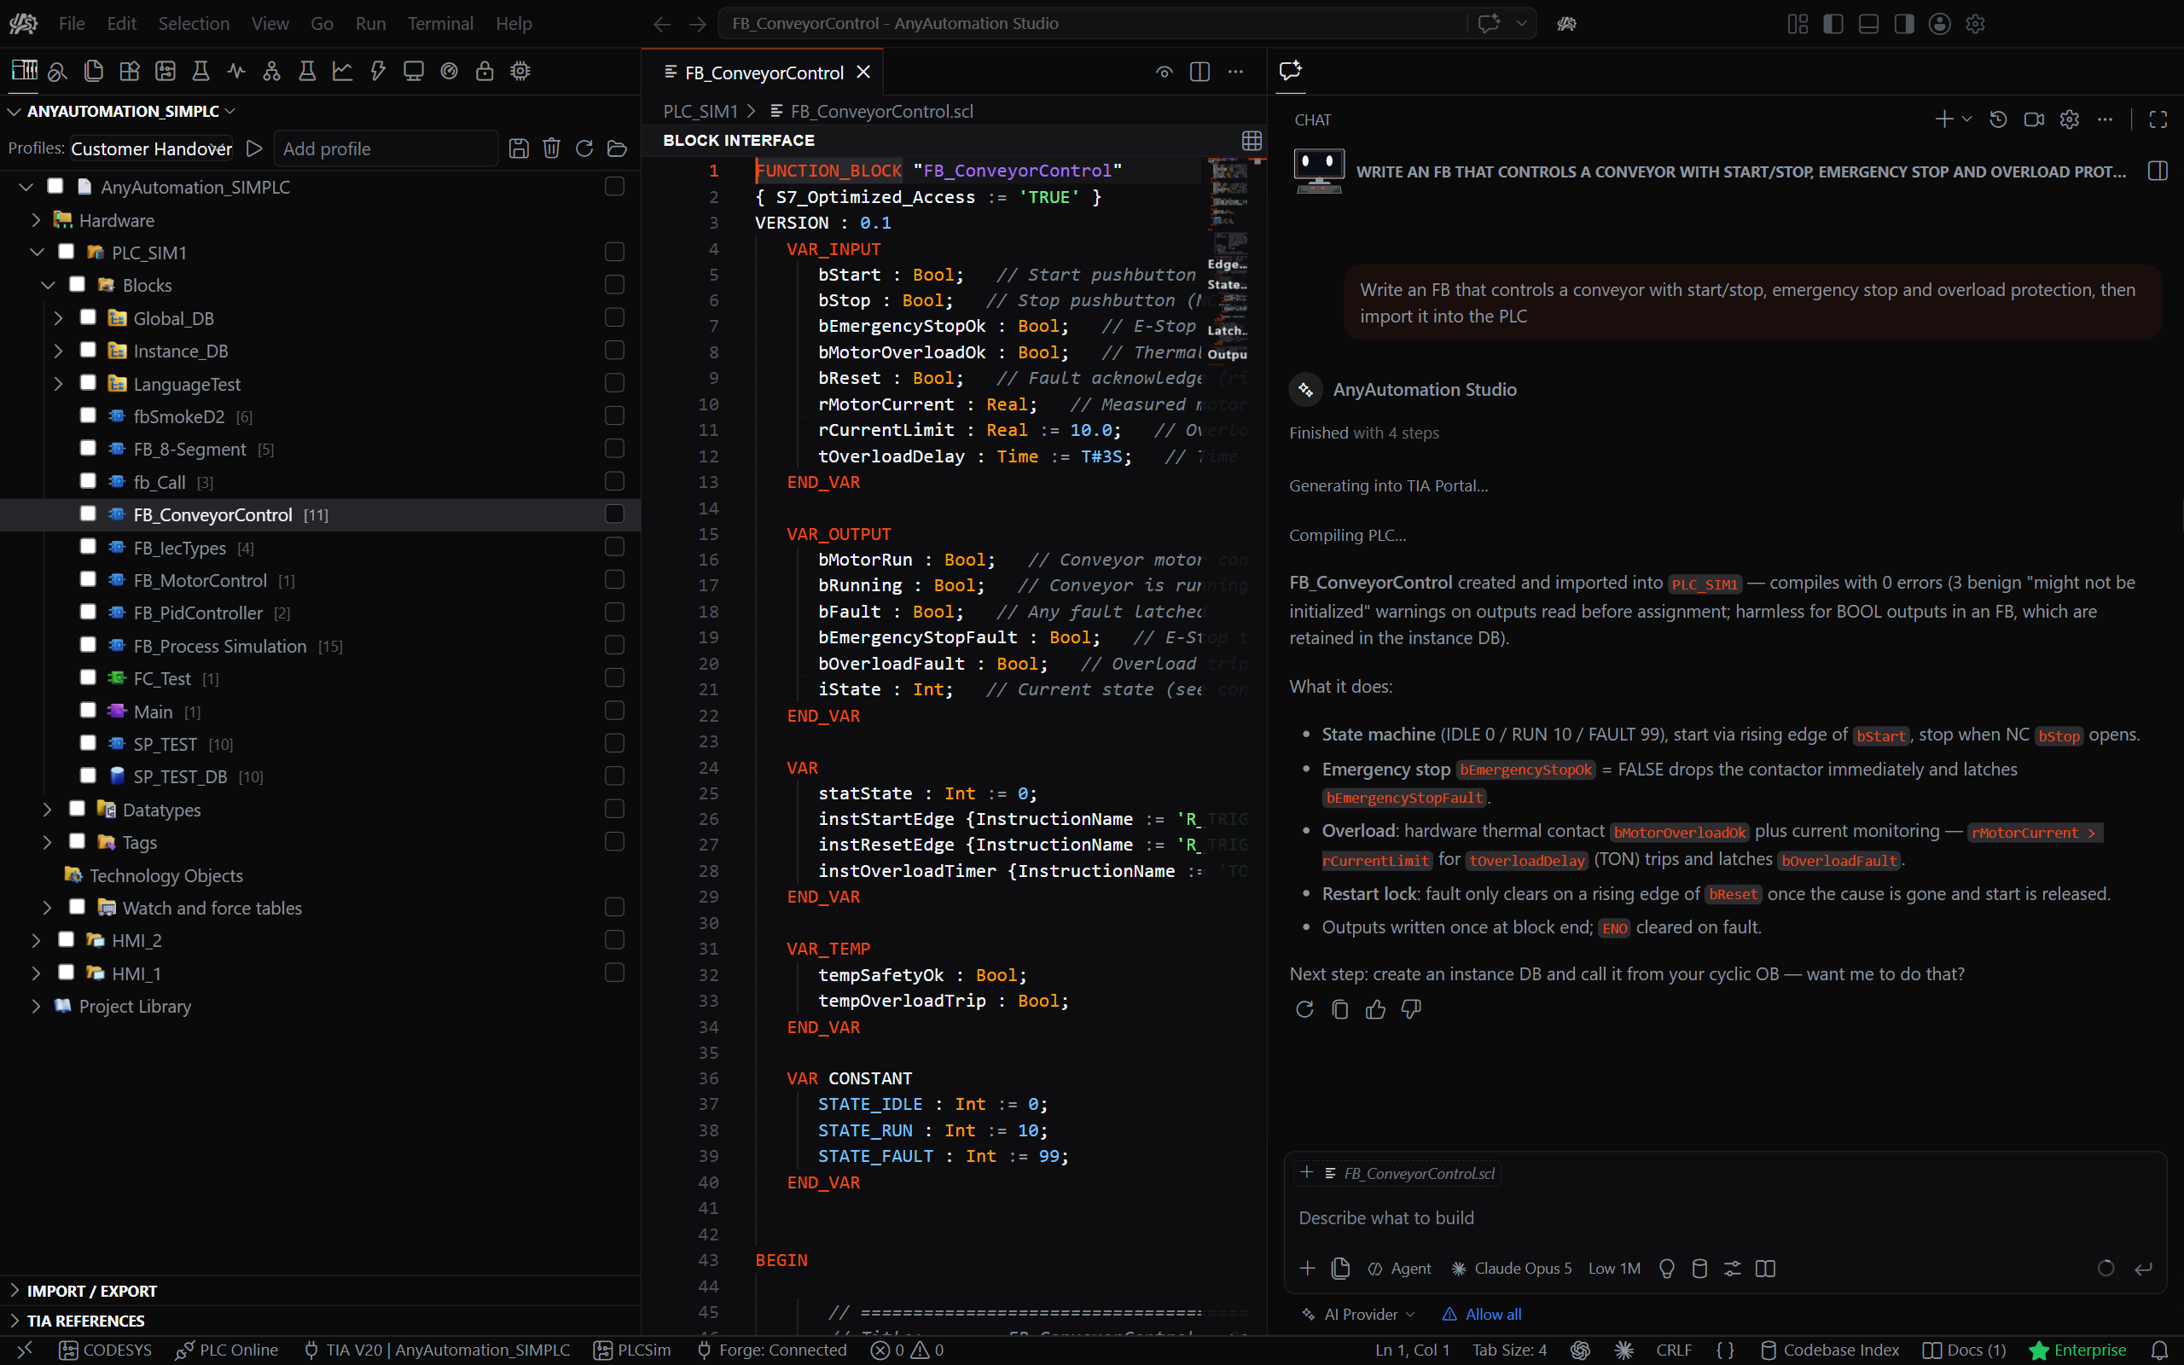Run the Customer Handover profile play icon
Image resolution: width=2184 pixels, height=1365 pixels.
click(254, 148)
